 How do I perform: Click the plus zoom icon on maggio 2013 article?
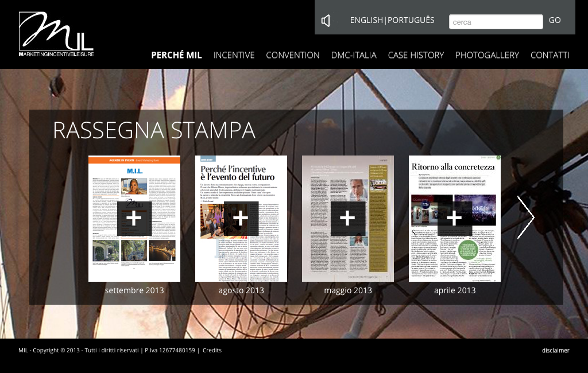tap(347, 218)
